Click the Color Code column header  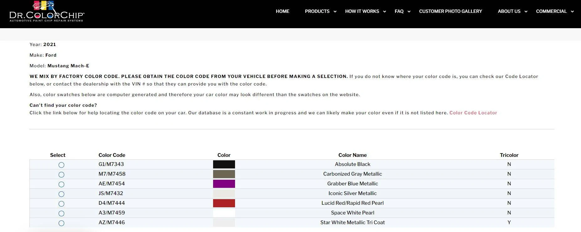(112, 155)
